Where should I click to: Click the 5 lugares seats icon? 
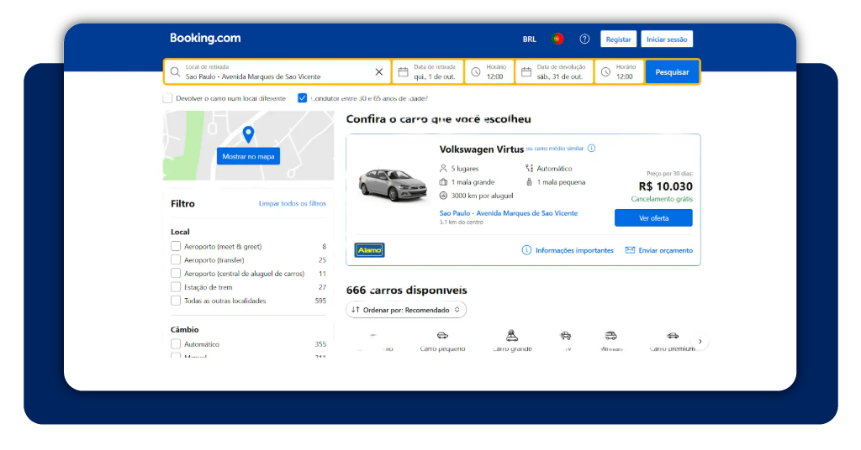click(443, 168)
